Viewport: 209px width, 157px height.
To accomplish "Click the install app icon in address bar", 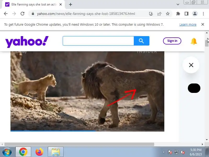I will 151,14.
